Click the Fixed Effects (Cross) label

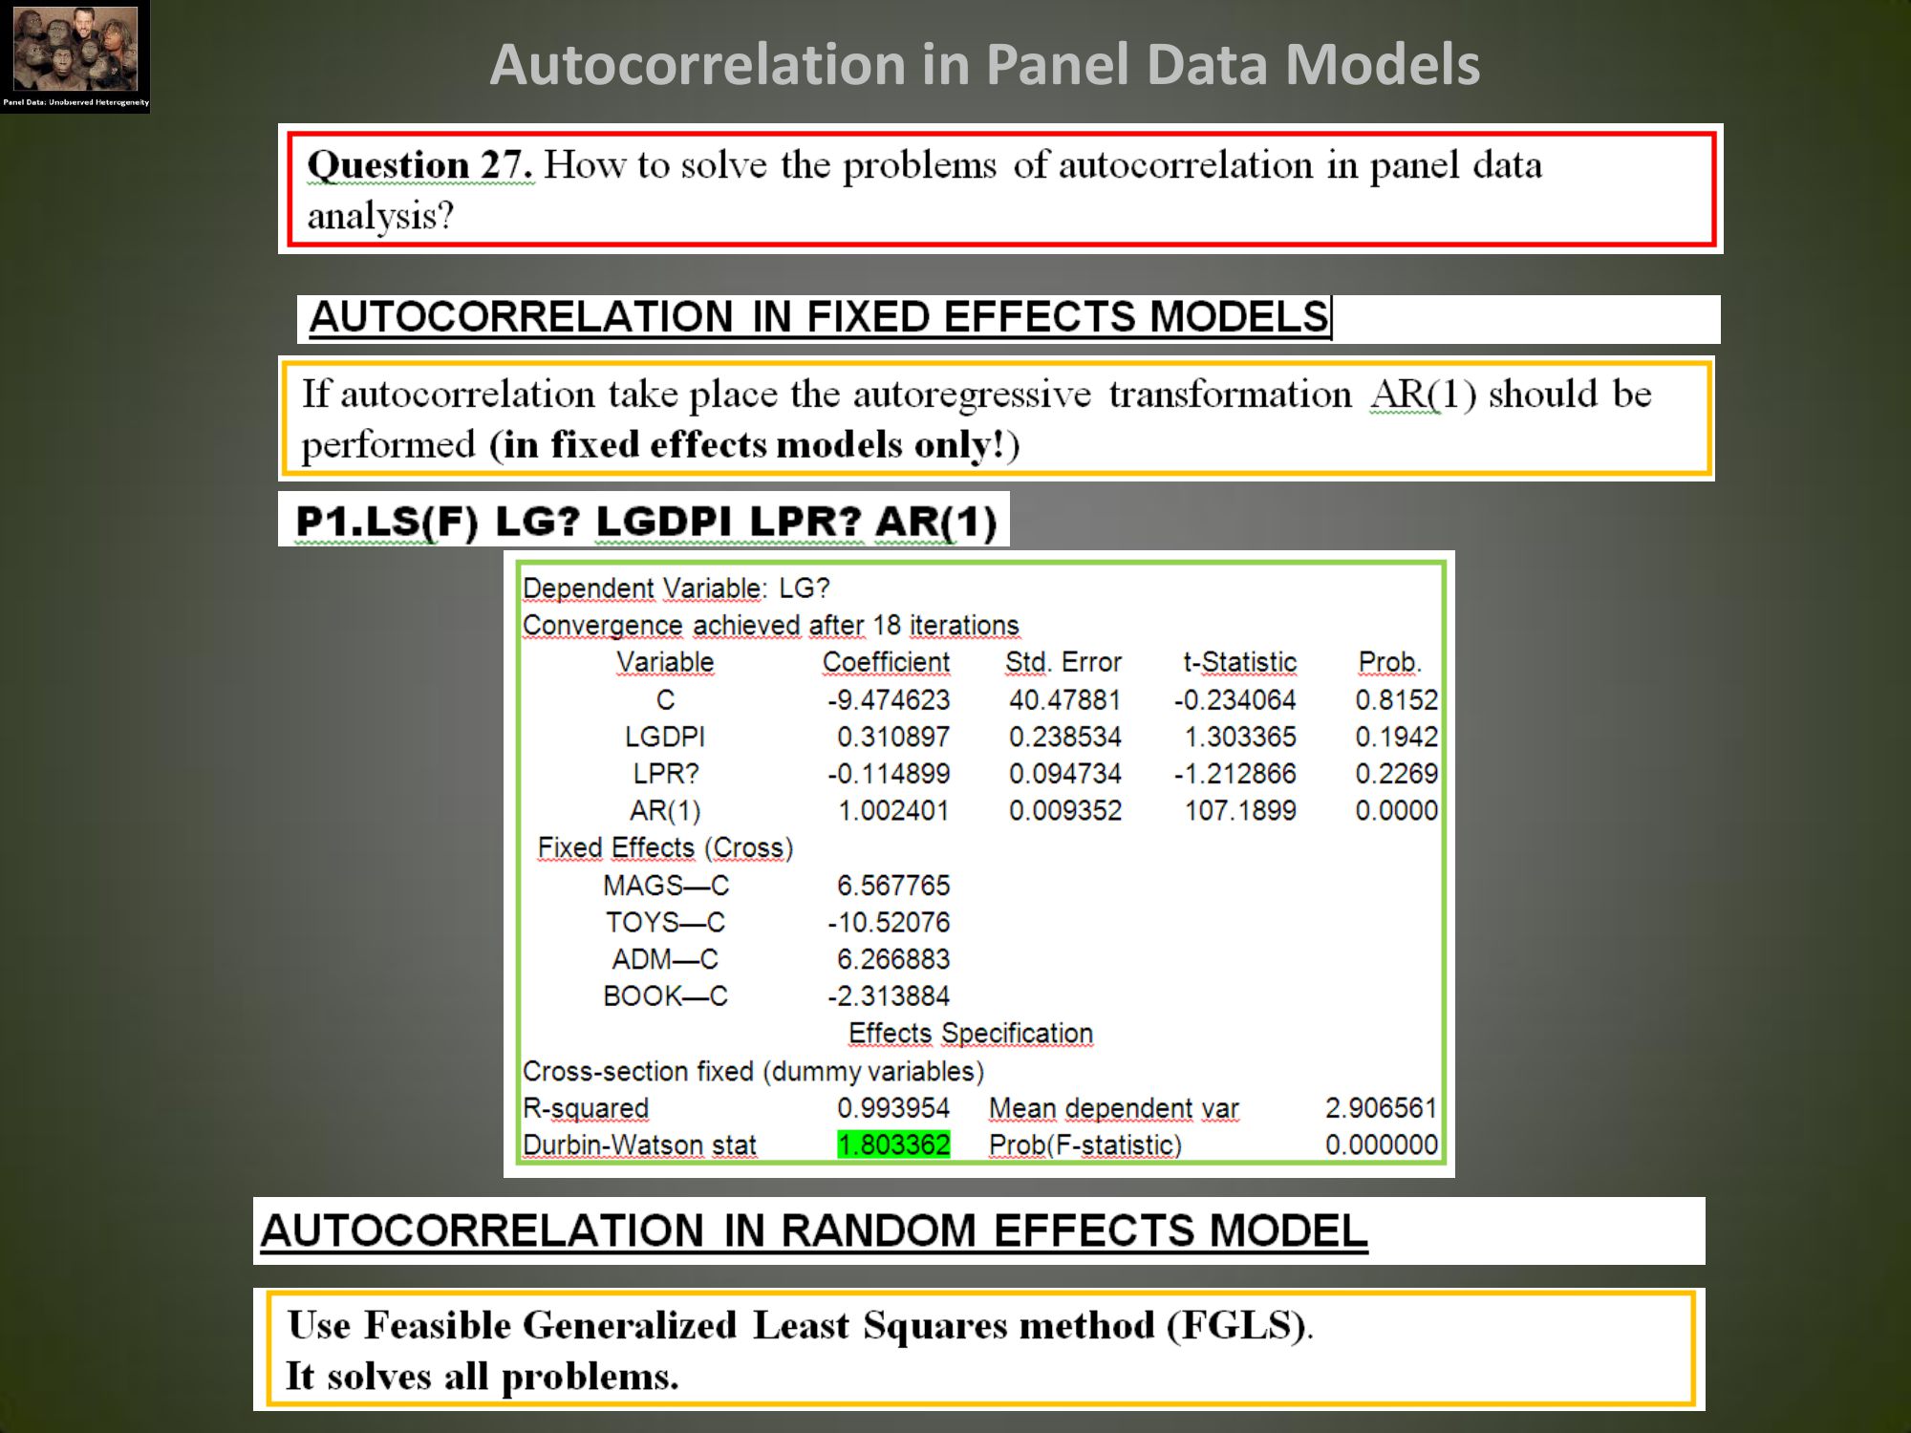tap(665, 847)
